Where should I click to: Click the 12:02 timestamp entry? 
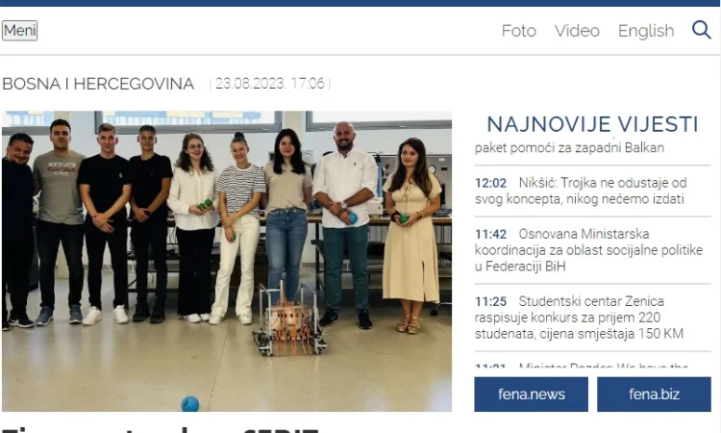[490, 183]
